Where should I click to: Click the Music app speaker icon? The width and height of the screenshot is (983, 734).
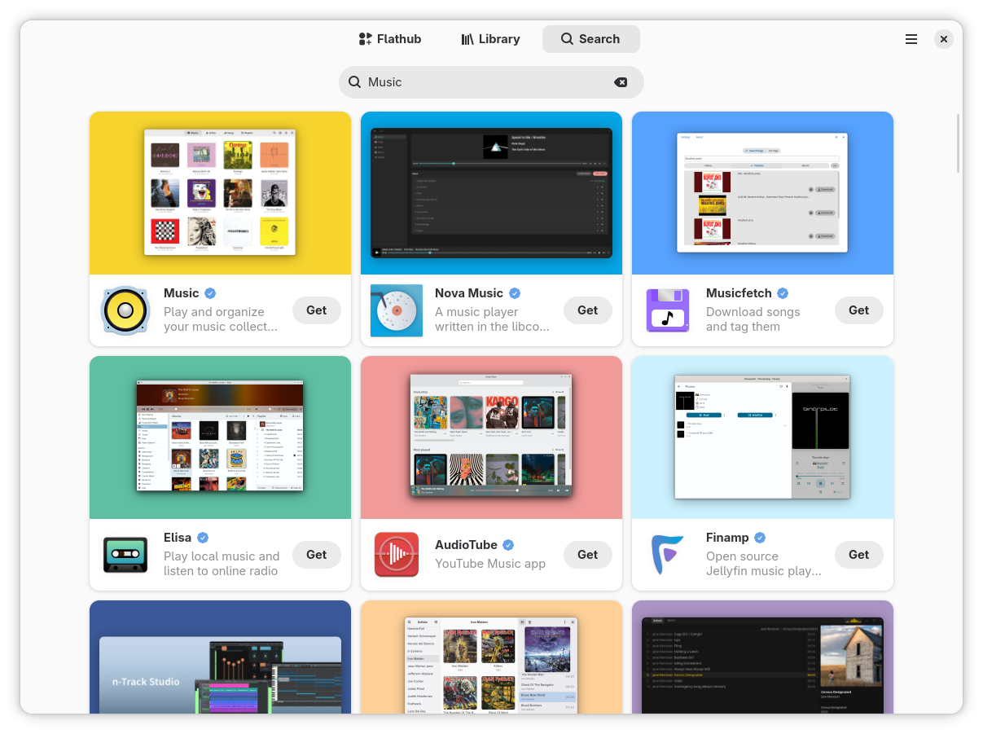[x=125, y=310]
